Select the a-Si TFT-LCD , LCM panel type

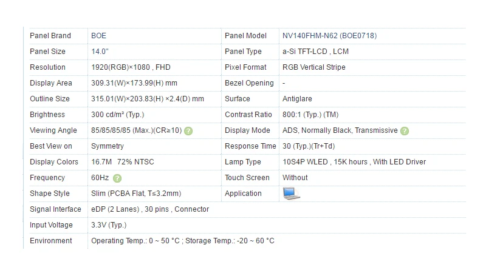(x=315, y=52)
